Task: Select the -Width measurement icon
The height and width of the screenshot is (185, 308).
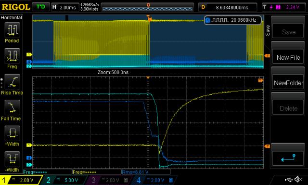Action: click(x=12, y=159)
